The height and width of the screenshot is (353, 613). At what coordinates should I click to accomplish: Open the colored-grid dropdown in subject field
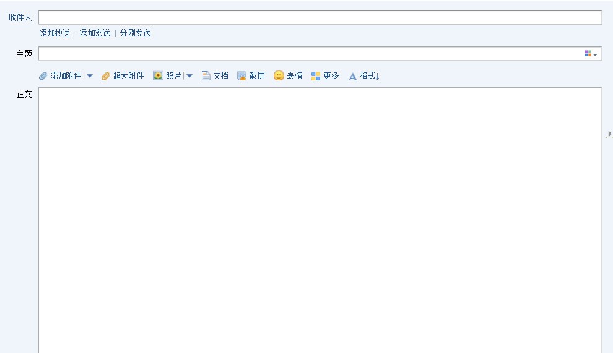[x=591, y=54]
